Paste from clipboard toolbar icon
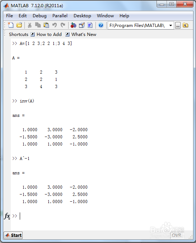This screenshot has height=243, width=196. [46, 25]
